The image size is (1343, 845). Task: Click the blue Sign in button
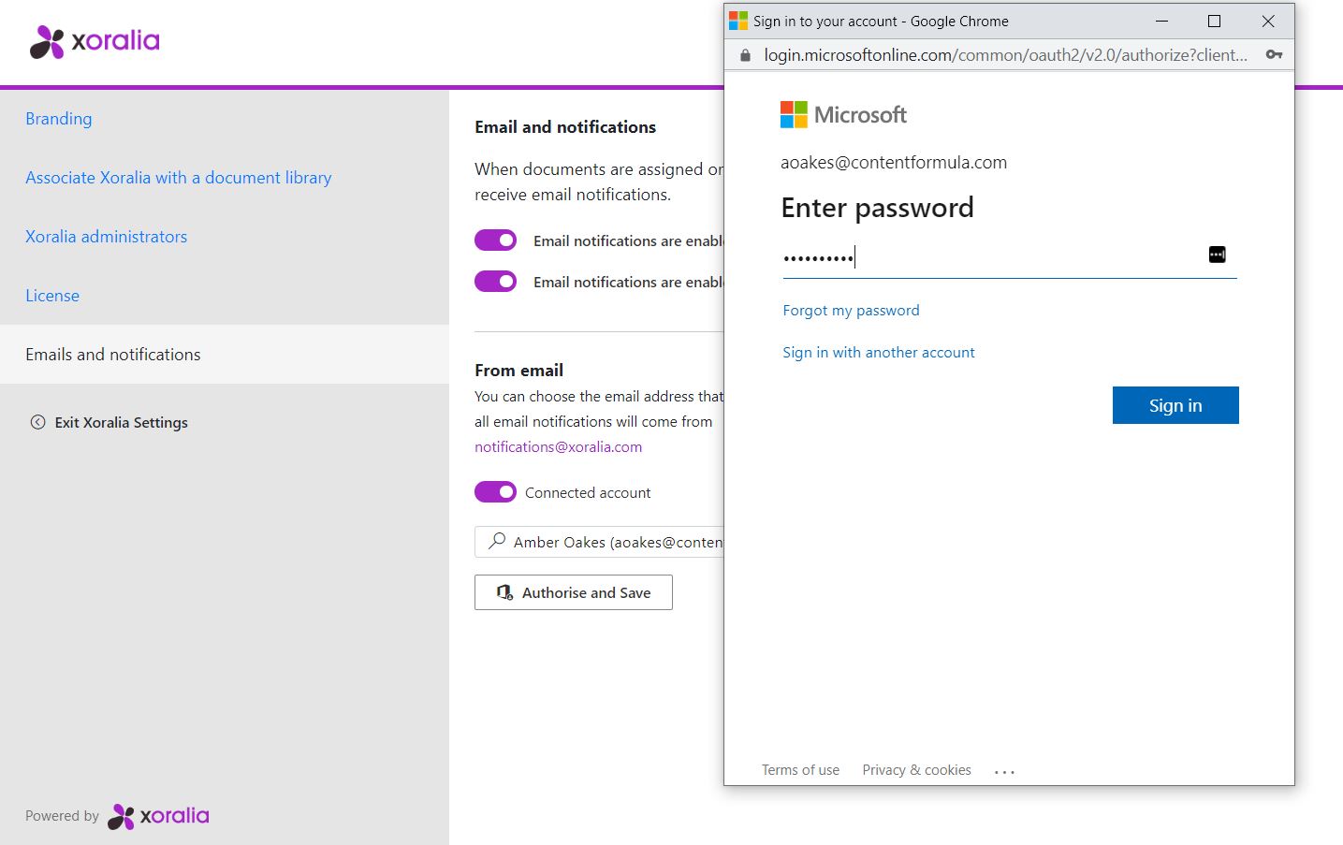tap(1175, 405)
